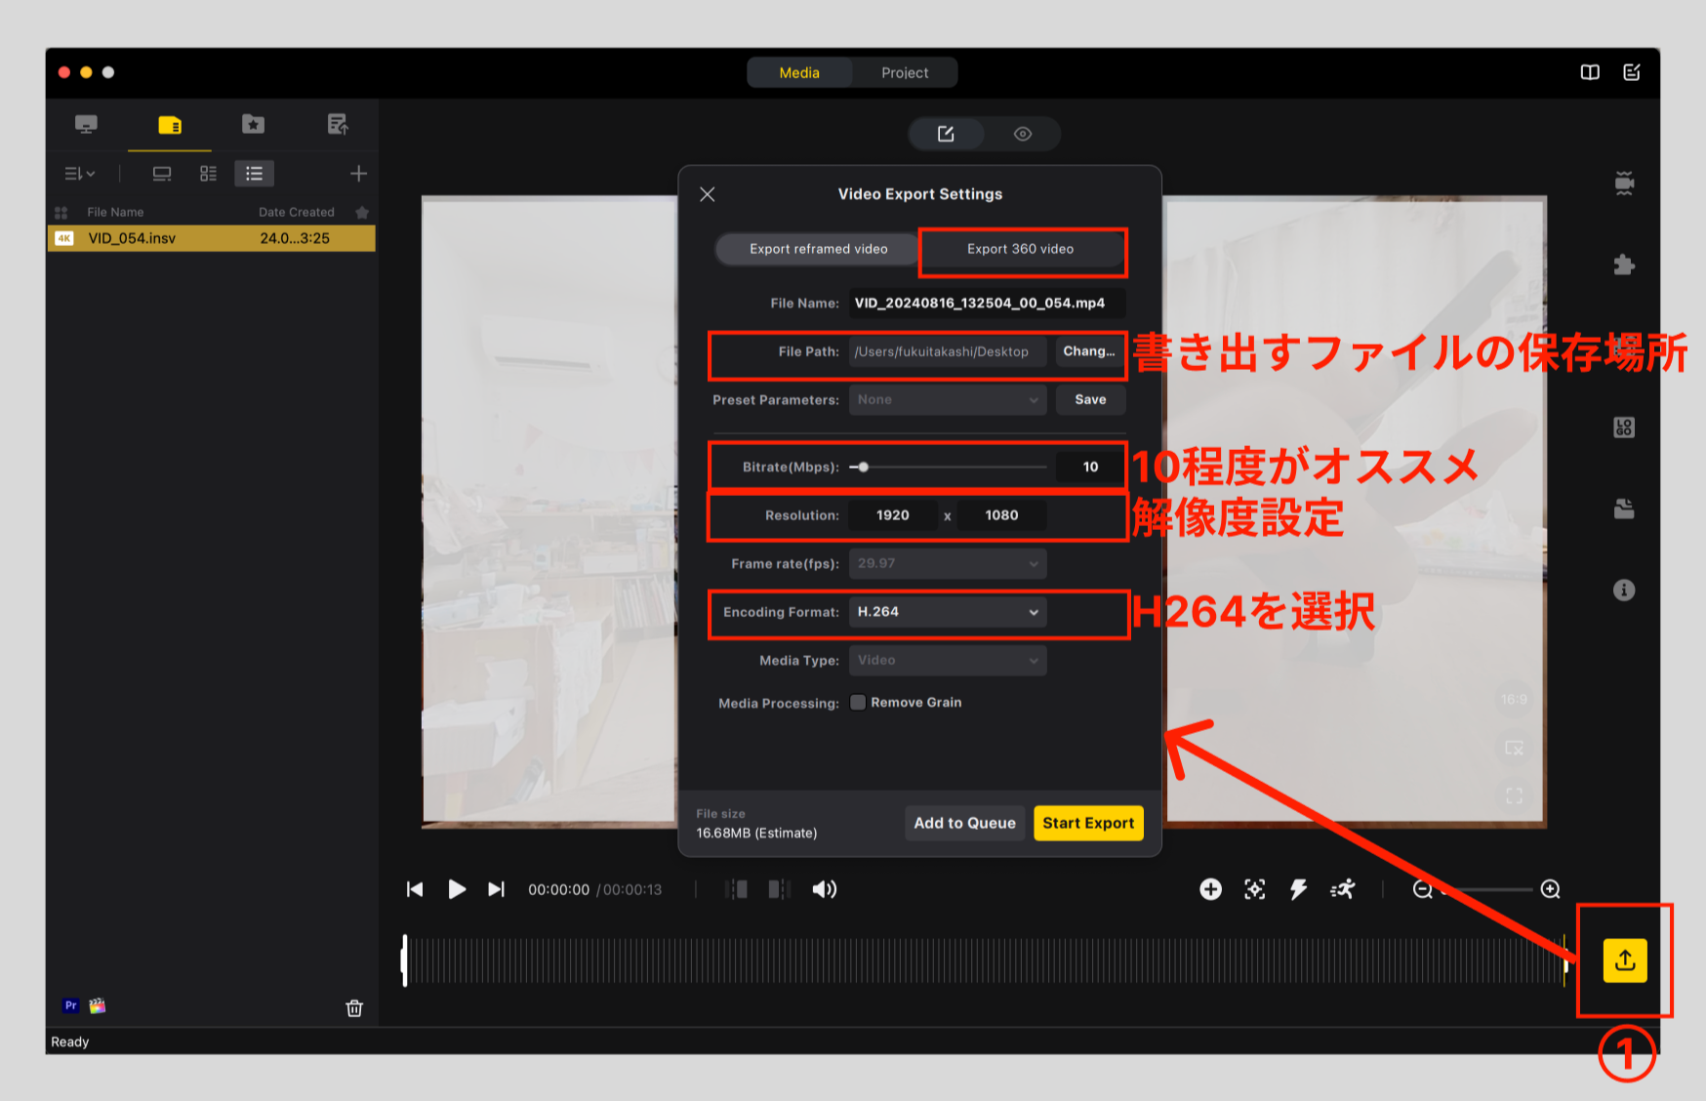Image resolution: width=1706 pixels, height=1101 pixels.
Task: Click the Change file path button
Action: pos(1089,351)
